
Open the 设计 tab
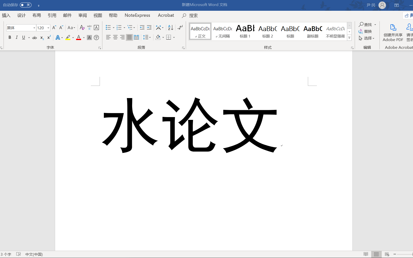[x=21, y=16]
